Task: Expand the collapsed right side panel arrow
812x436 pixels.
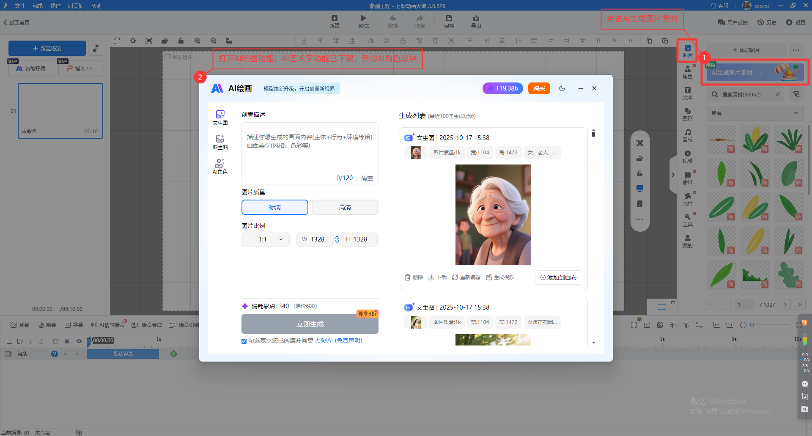Action: click(673, 175)
